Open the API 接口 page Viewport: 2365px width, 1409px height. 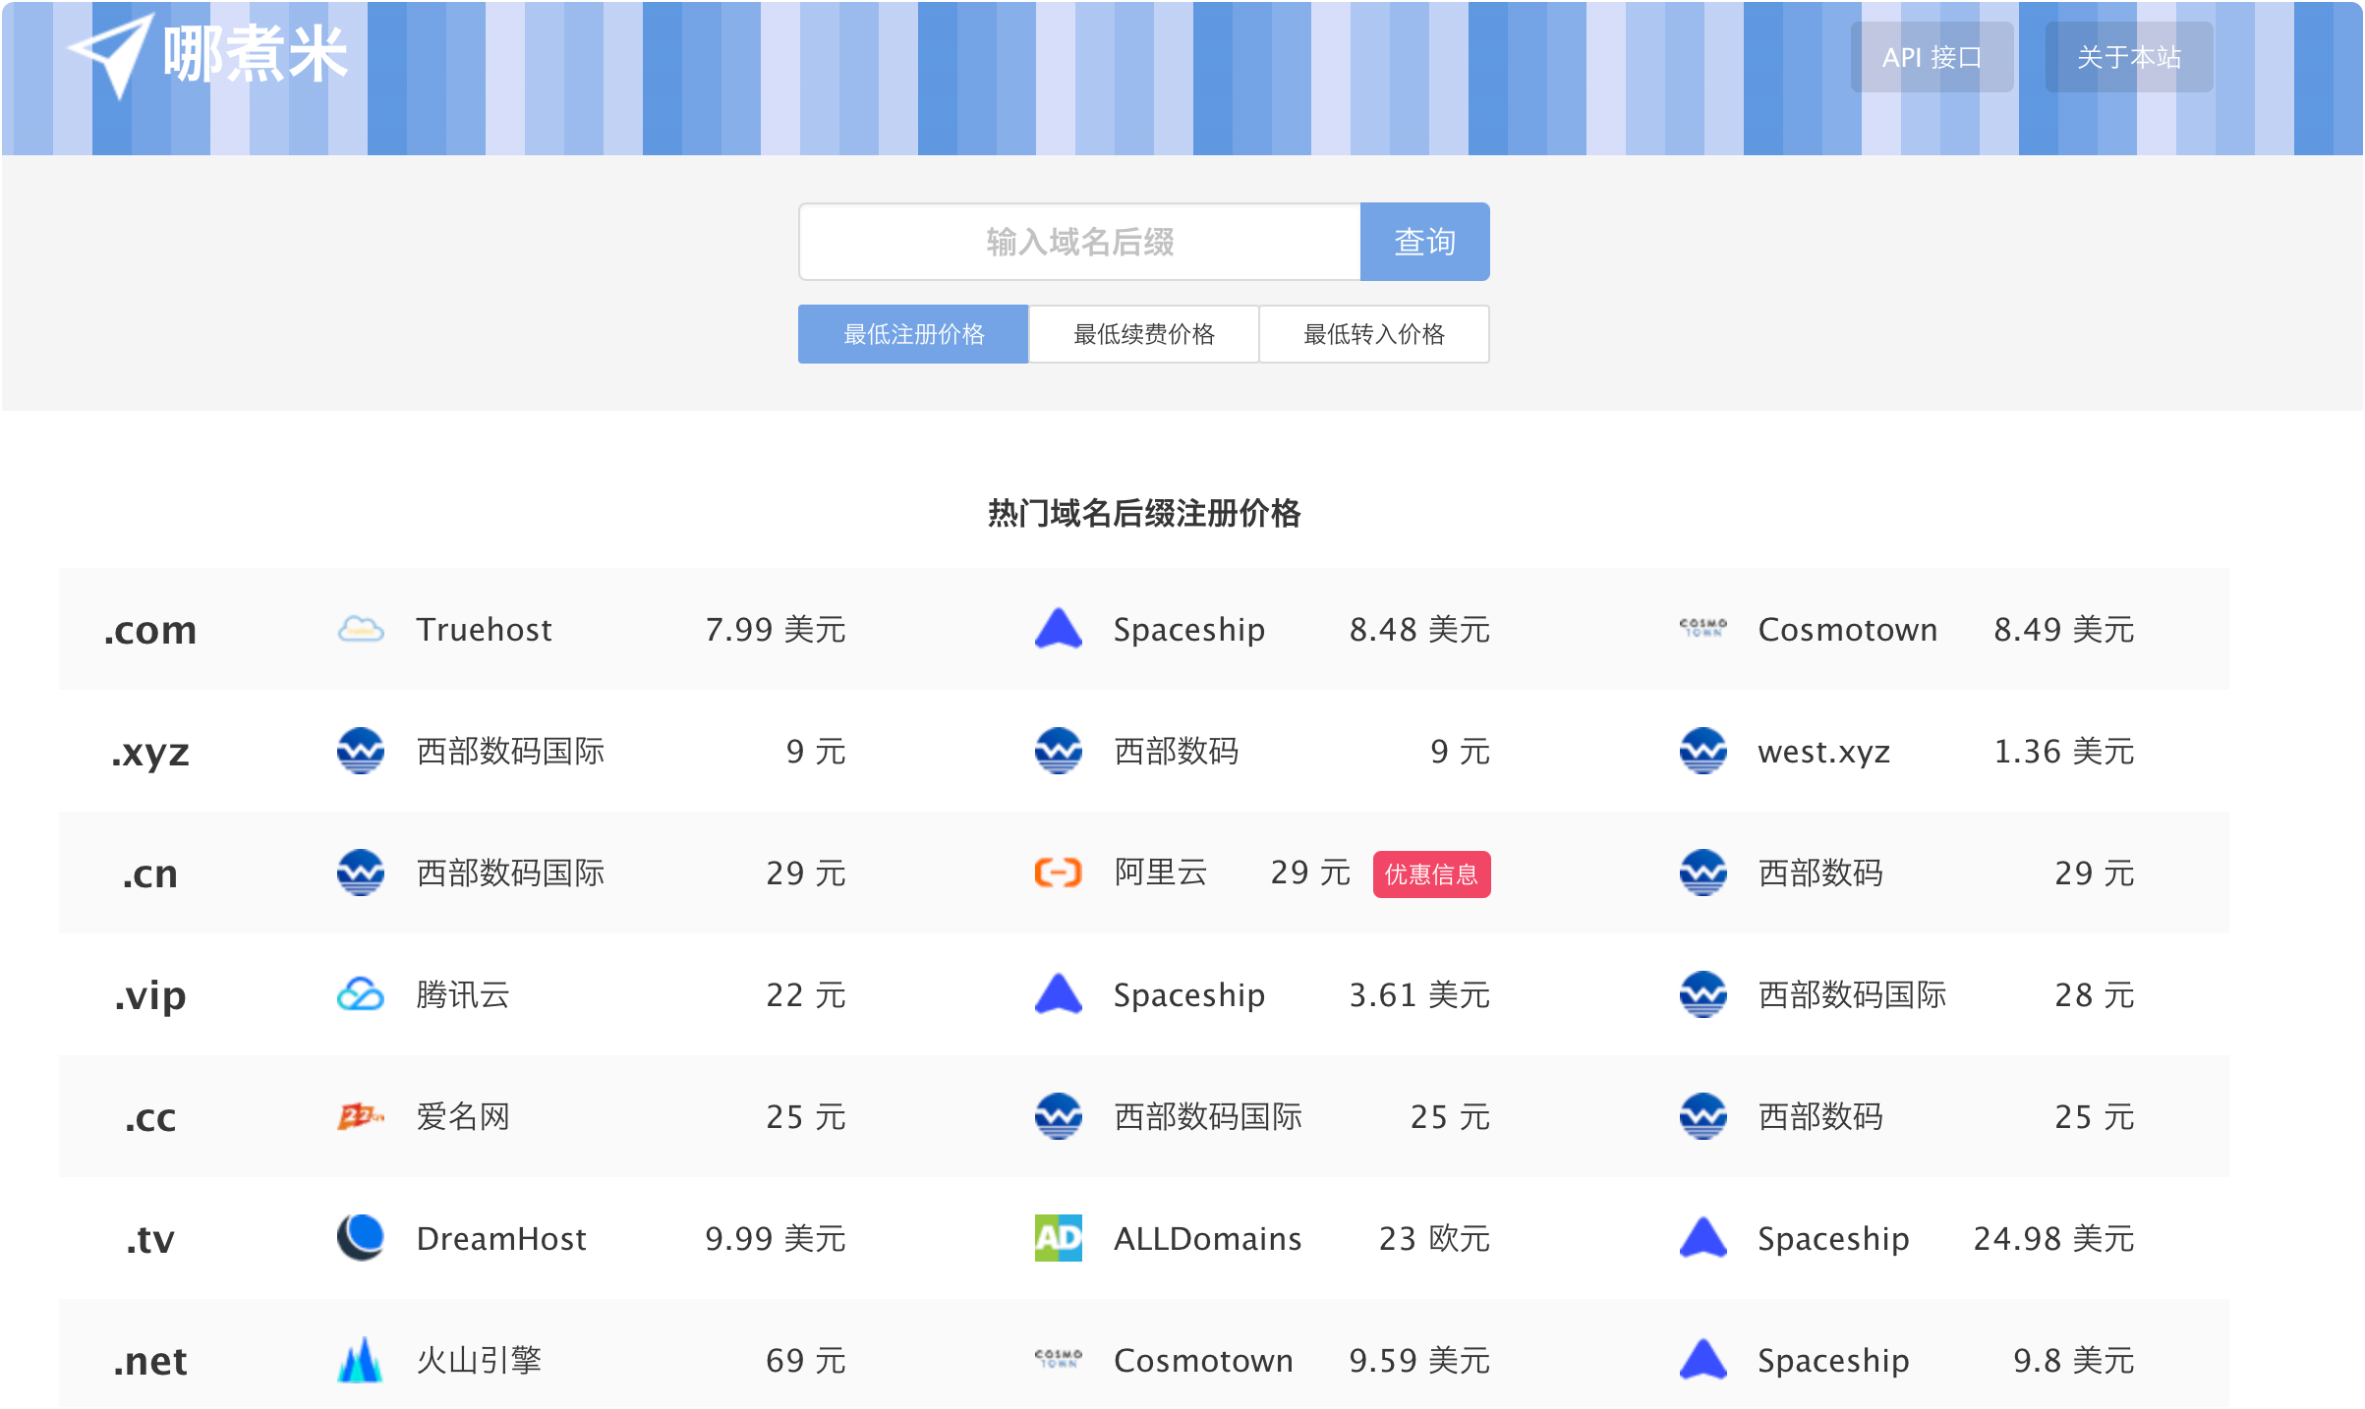1932,57
